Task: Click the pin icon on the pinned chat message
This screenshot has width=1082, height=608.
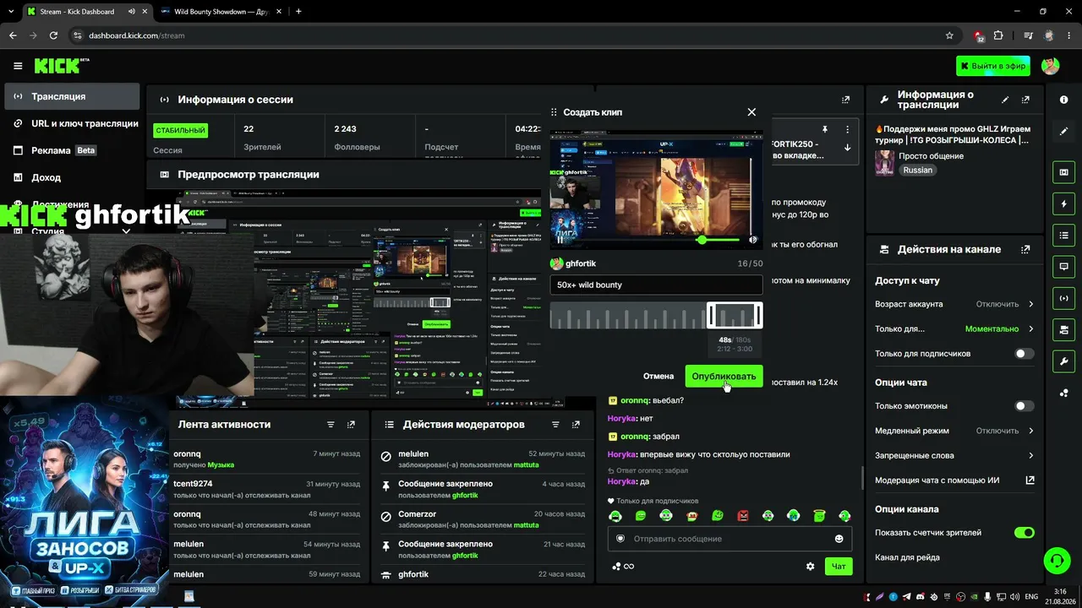Action: click(825, 130)
